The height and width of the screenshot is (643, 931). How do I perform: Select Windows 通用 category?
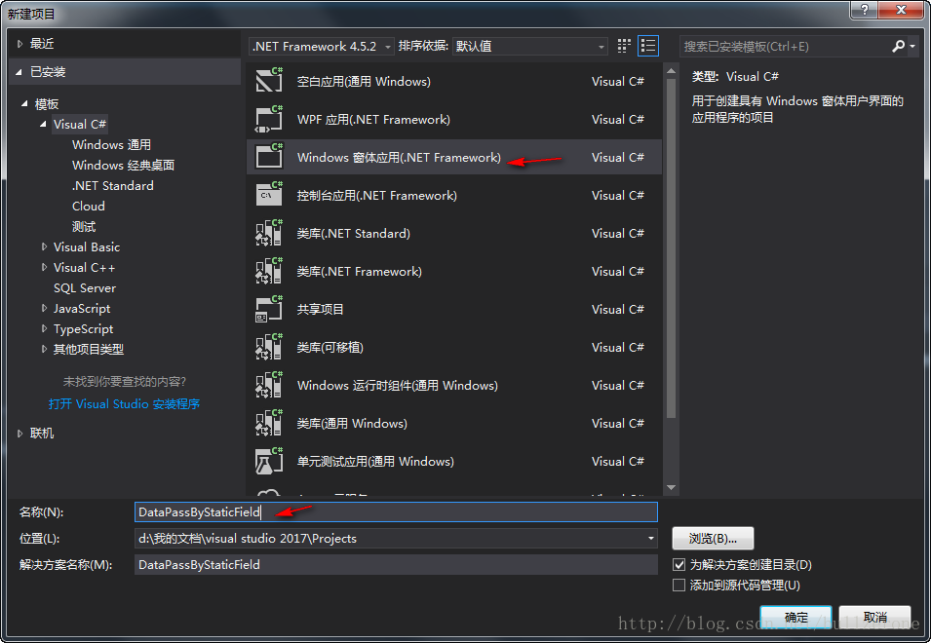112,145
